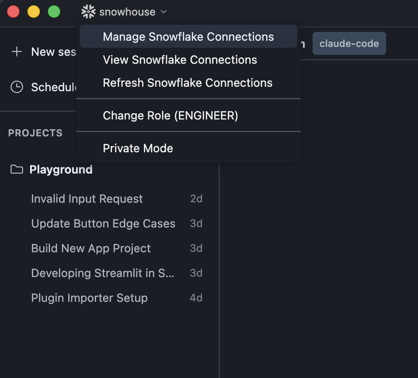Click the green macOS fullscreen button
The width and height of the screenshot is (418, 378).
click(x=54, y=12)
